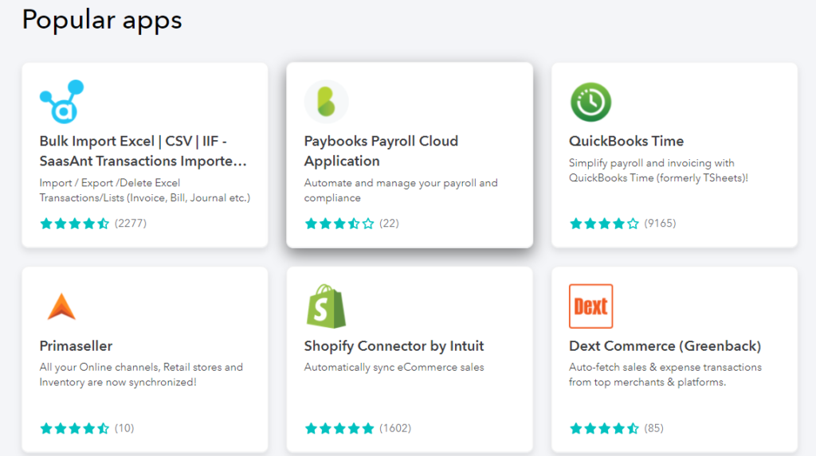Click the (1602) review count for Shopify Connector
The width and height of the screenshot is (816, 456).
tap(395, 428)
